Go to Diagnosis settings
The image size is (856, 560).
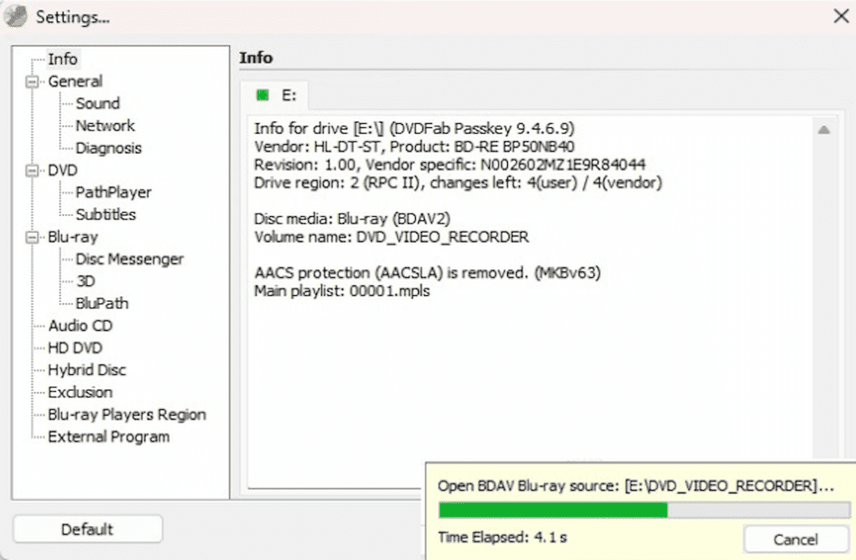click(x=108, y=148)
